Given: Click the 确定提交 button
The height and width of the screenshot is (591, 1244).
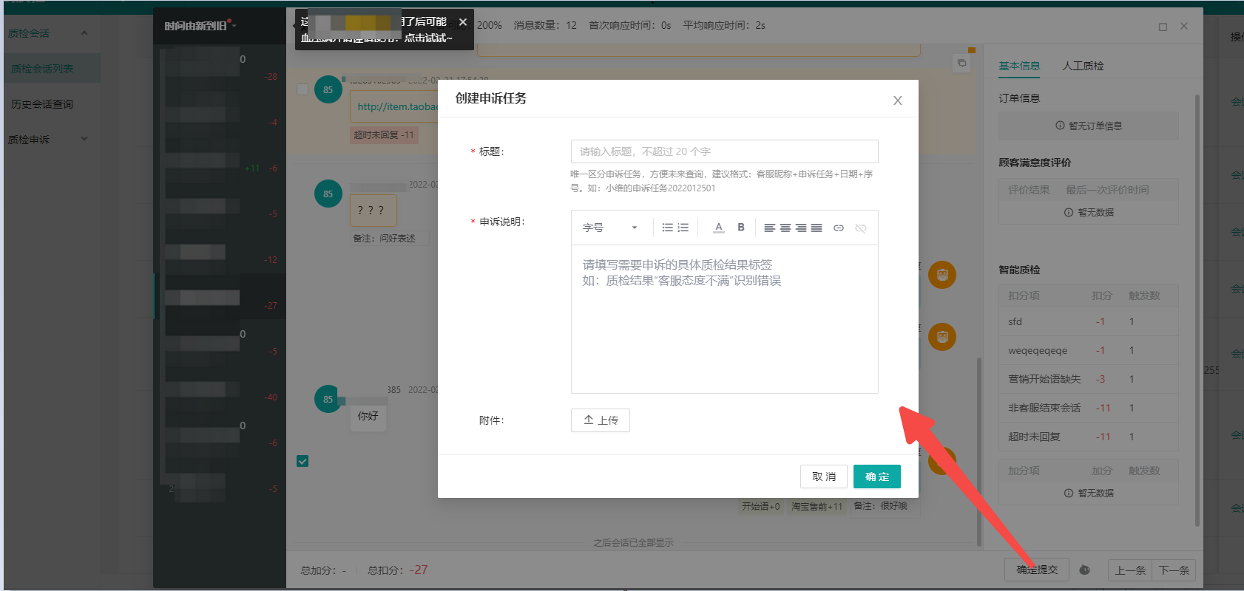Looking at the screenshot, I should tap(1037, 570).
